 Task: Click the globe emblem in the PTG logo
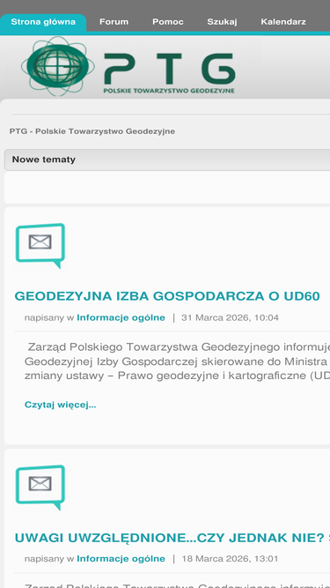click(58, 66)
